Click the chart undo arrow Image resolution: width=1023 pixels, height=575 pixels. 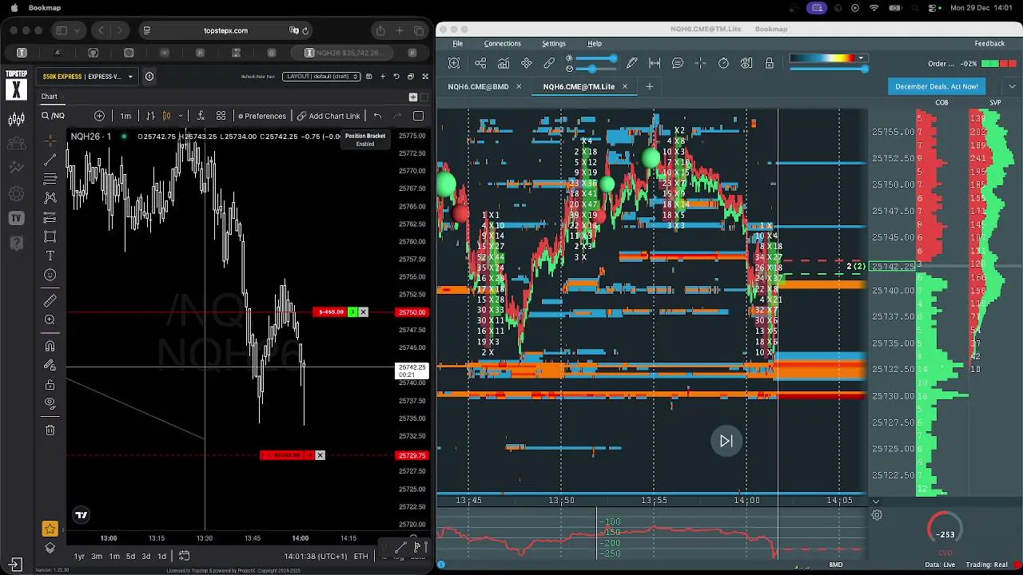[x=377, y=116]
